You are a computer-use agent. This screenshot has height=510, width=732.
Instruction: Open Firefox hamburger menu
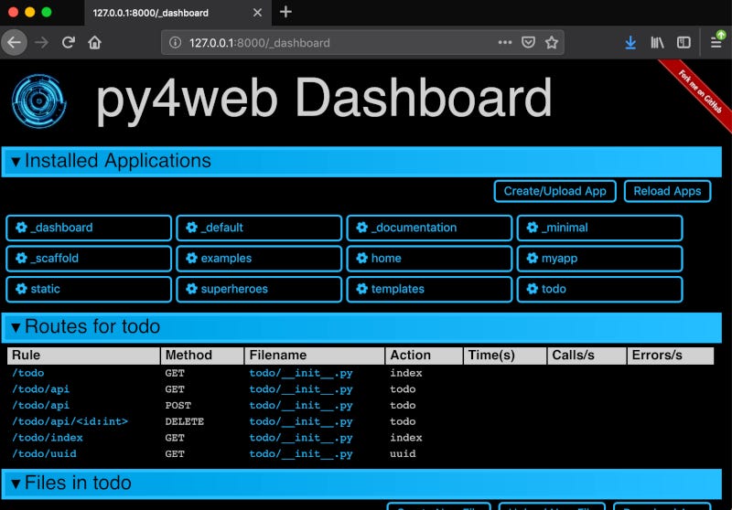pyautogui.click(x=716, y=43)
